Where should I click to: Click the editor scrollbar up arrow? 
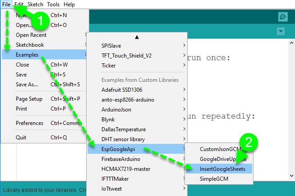click(x=291, y=43)
